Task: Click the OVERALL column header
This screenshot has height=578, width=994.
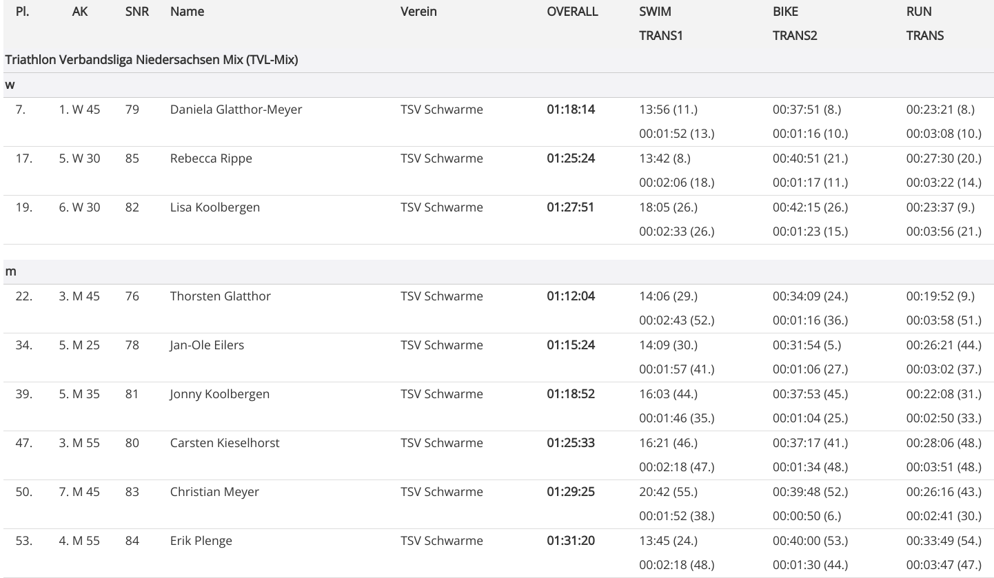Action: (x=572, y=12)
